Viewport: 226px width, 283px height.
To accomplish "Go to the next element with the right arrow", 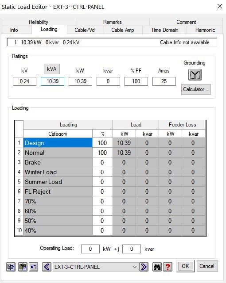I will pyautogui.click(x=144, y=267).
